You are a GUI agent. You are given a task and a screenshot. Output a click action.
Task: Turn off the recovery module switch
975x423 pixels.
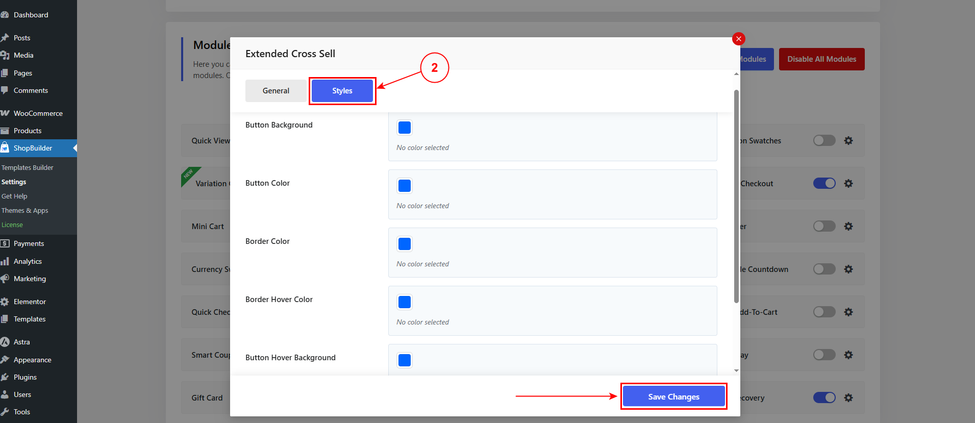824,397
